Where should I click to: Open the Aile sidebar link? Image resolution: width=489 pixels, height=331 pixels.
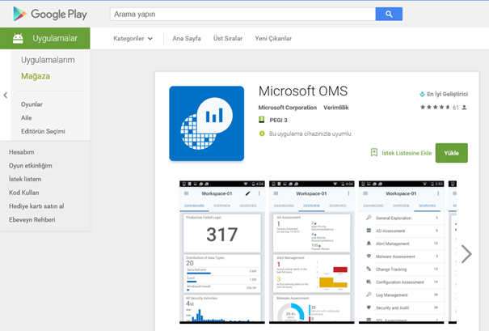coord(27,117)
